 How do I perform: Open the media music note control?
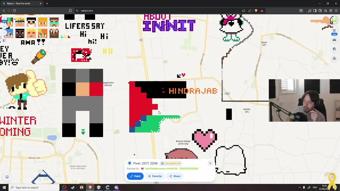[309, 11]
